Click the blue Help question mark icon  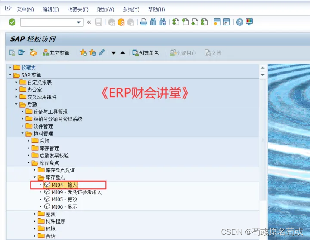240,22
